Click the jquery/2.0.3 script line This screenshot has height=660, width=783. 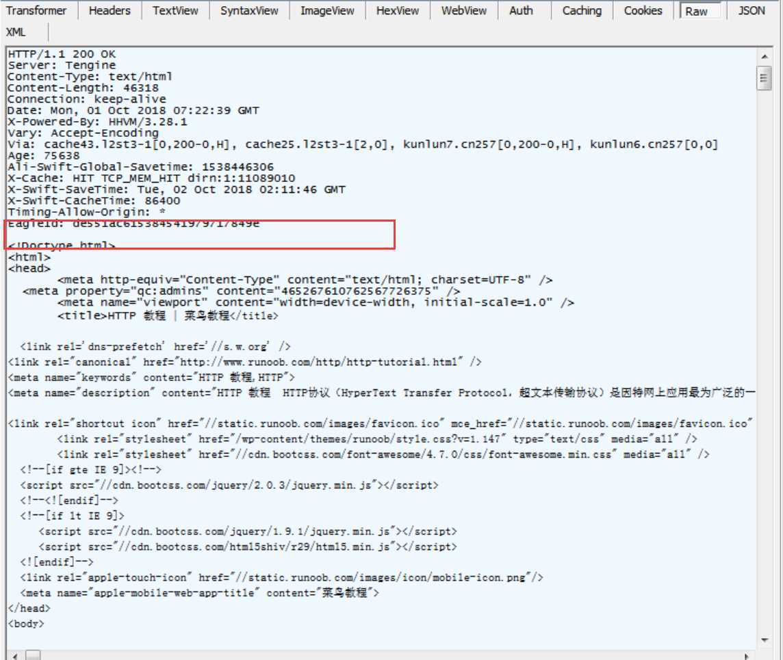point(229,486)
